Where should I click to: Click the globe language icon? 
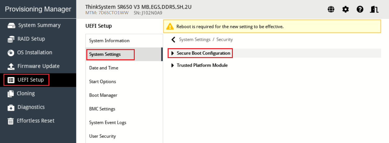pyautogui.click(x=331, y=10)
